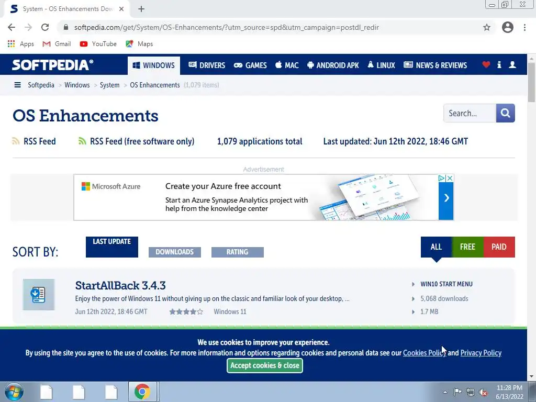
Task: Open the Maps bookmark
Action: [x=139, y=44]
